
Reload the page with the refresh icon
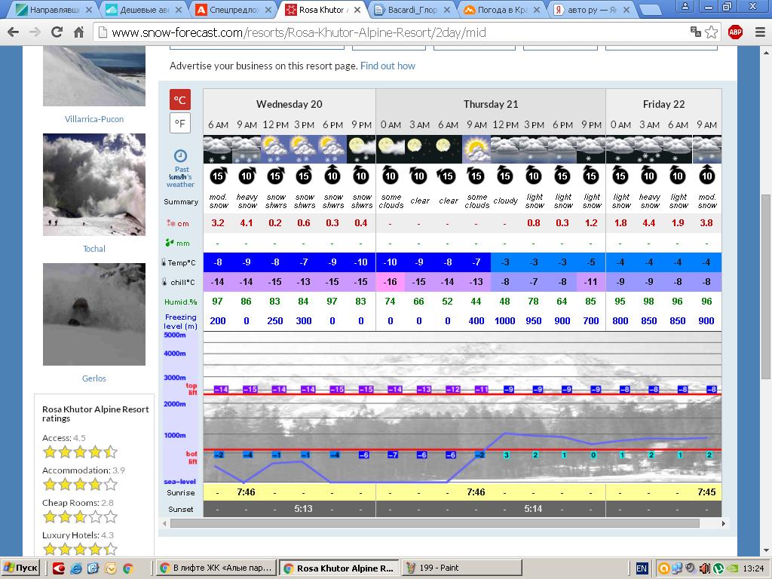57,32
